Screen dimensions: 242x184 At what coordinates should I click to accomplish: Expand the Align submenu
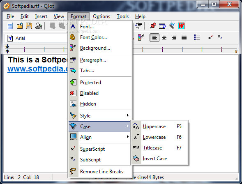(x=100, y=137)
